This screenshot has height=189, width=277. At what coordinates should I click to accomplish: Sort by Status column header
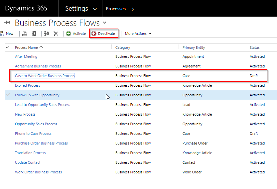[x=255, y=47]
